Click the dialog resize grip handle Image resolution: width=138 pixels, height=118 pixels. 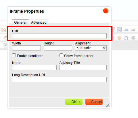pos(108,105)
